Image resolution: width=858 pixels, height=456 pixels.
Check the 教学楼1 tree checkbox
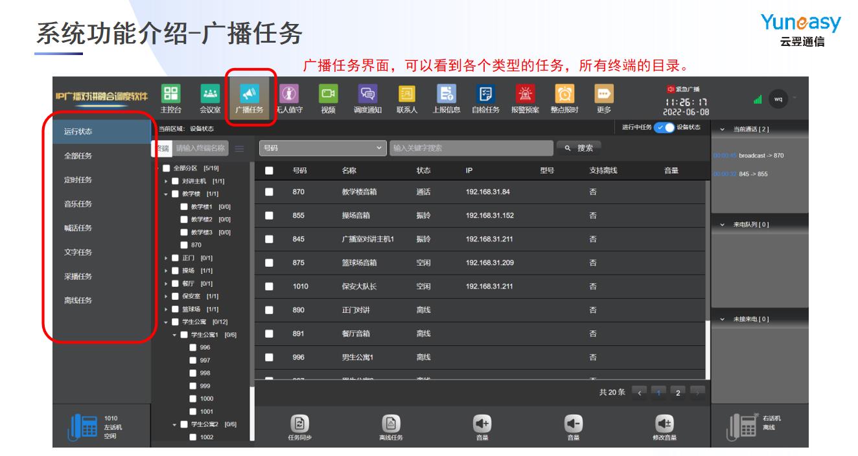point(183,207)
